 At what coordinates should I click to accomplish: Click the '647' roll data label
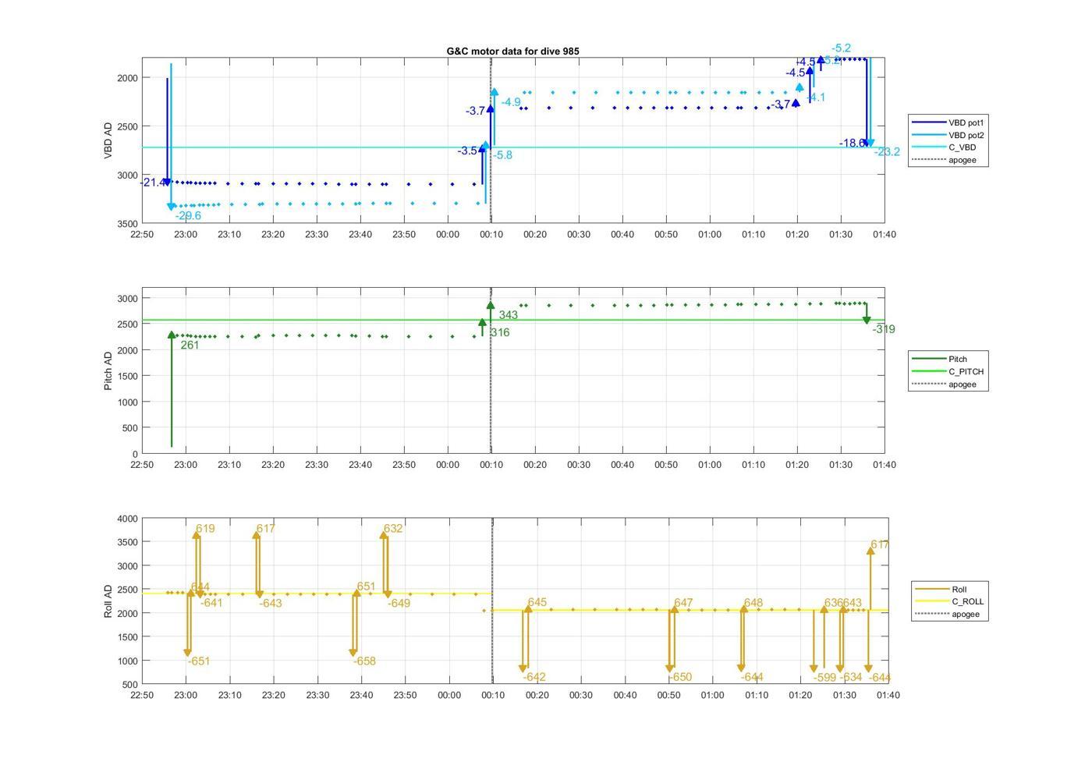tap(683, 603)
